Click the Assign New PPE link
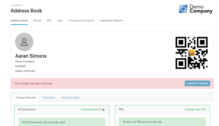The height and width of the screenshot is (126, 219). (x=195, y=109)
